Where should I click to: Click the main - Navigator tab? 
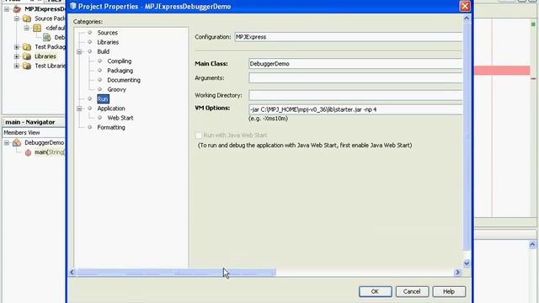pyautogui.click(x=30, y=122)
